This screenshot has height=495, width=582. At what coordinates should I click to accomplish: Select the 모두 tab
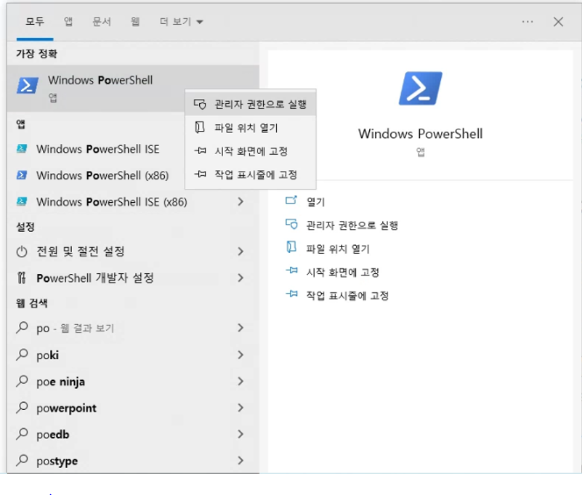[35, 22]
